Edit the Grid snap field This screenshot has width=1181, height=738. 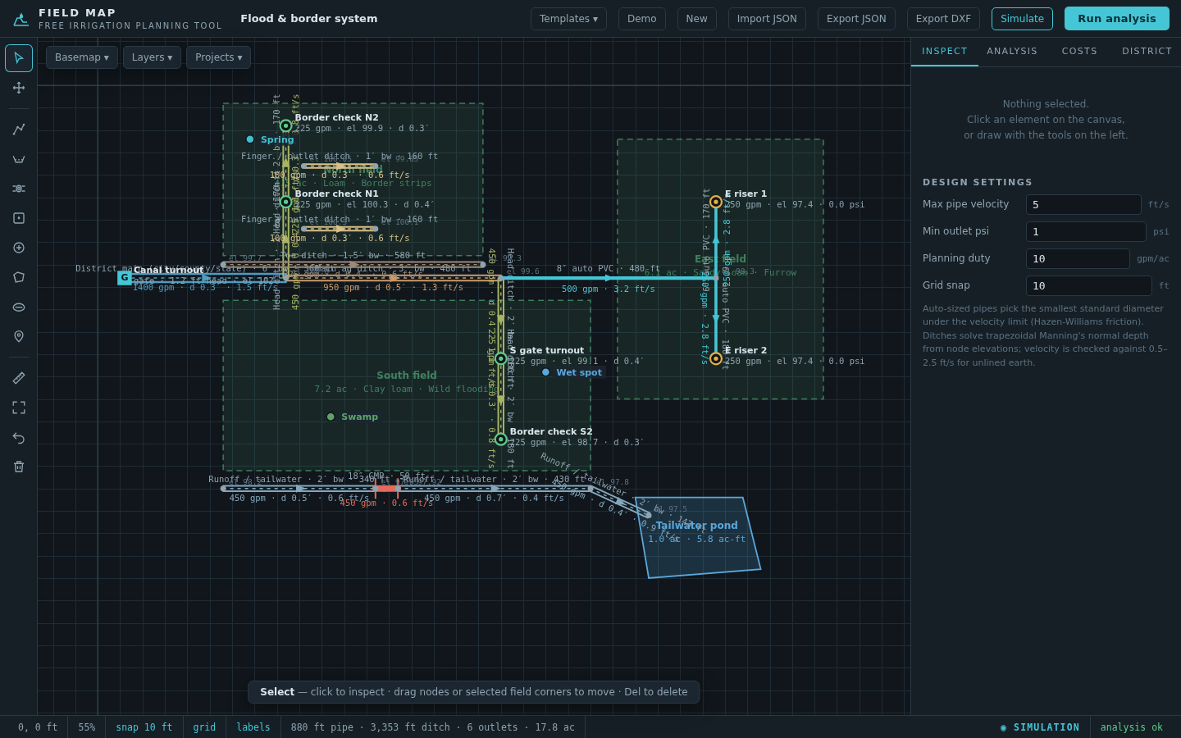[1089, 286]
